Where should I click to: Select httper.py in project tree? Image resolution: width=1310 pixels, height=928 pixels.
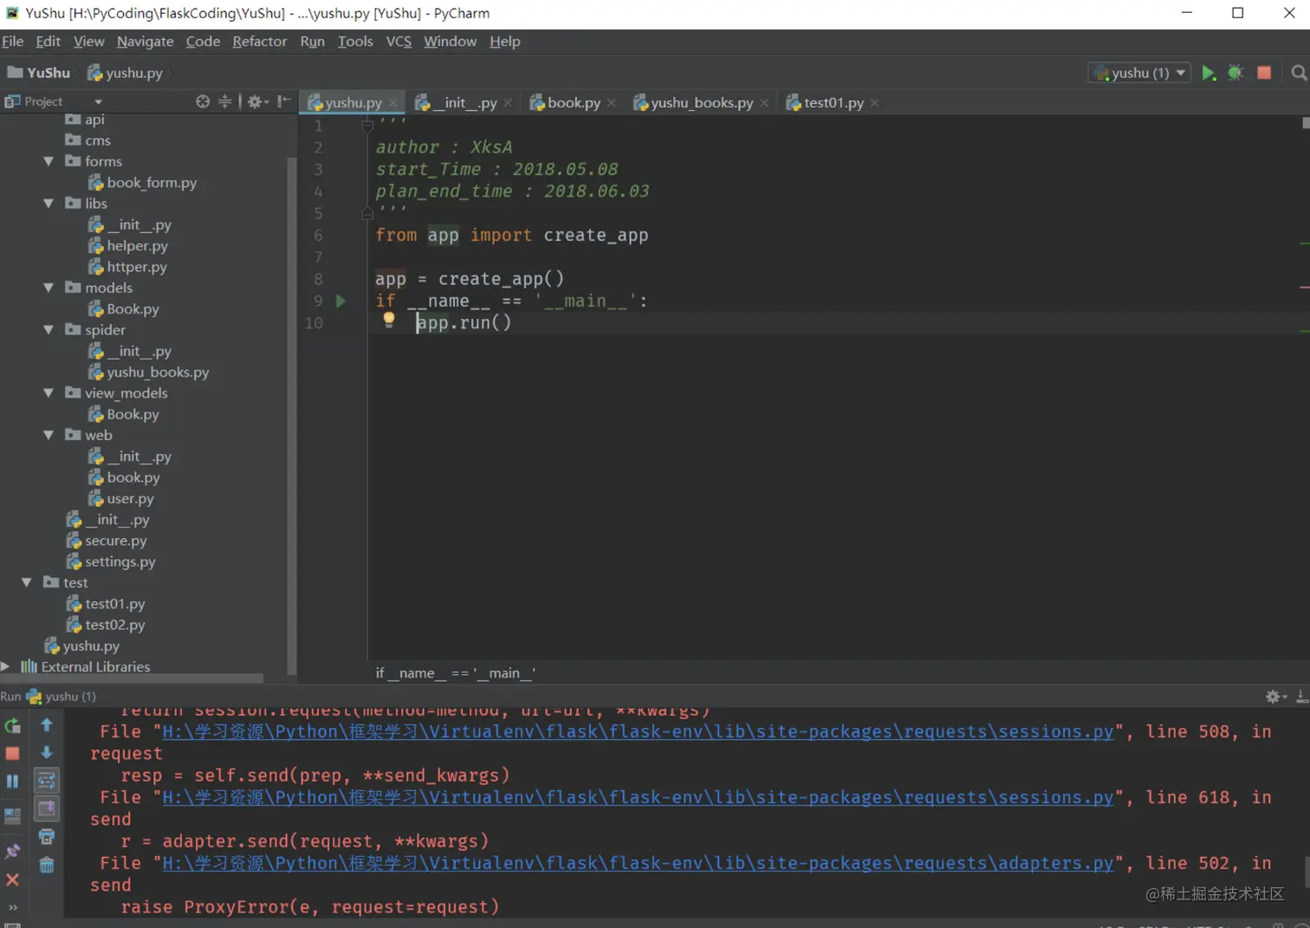[128, 267]
